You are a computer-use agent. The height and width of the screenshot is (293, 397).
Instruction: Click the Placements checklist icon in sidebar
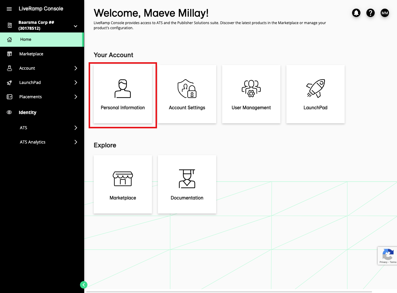tap(10, 97)
